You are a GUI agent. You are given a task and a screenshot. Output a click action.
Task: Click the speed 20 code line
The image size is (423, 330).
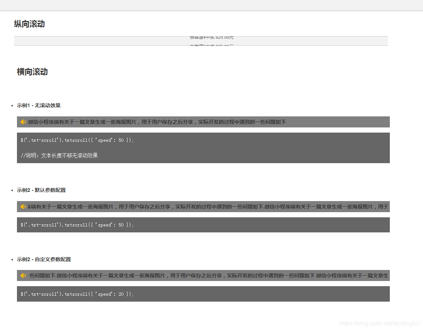tap(77, 294)
